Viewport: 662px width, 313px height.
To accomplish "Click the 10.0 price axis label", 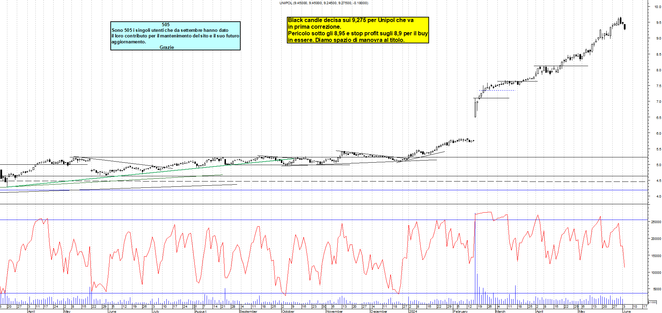I will coord(658,7).
